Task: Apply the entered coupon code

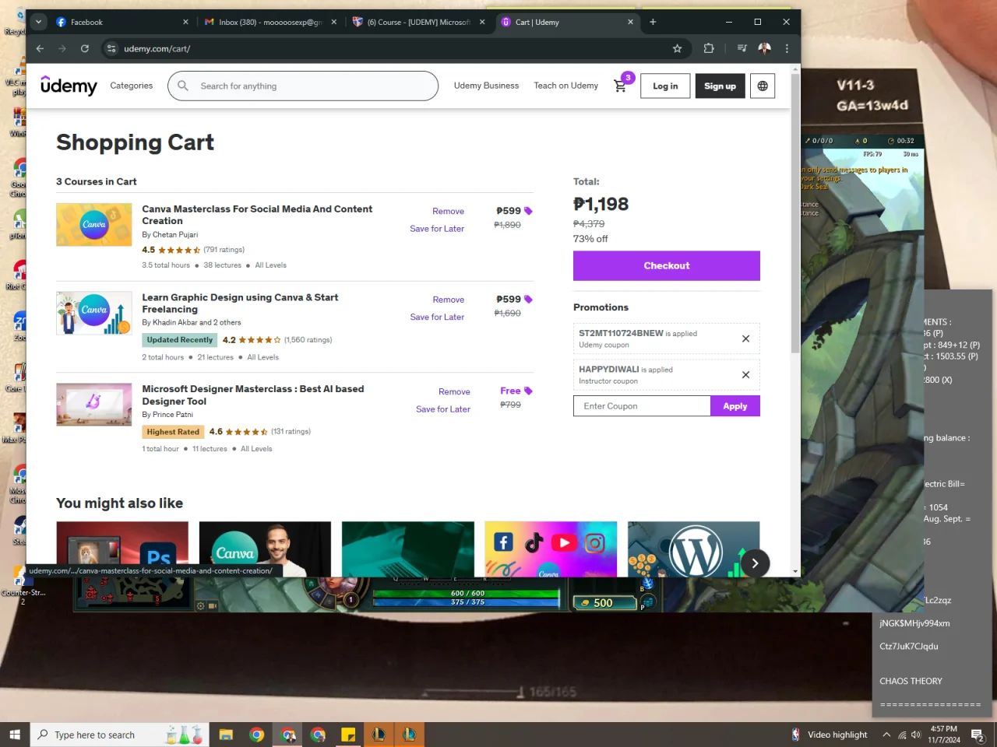Action: [735, 406]
